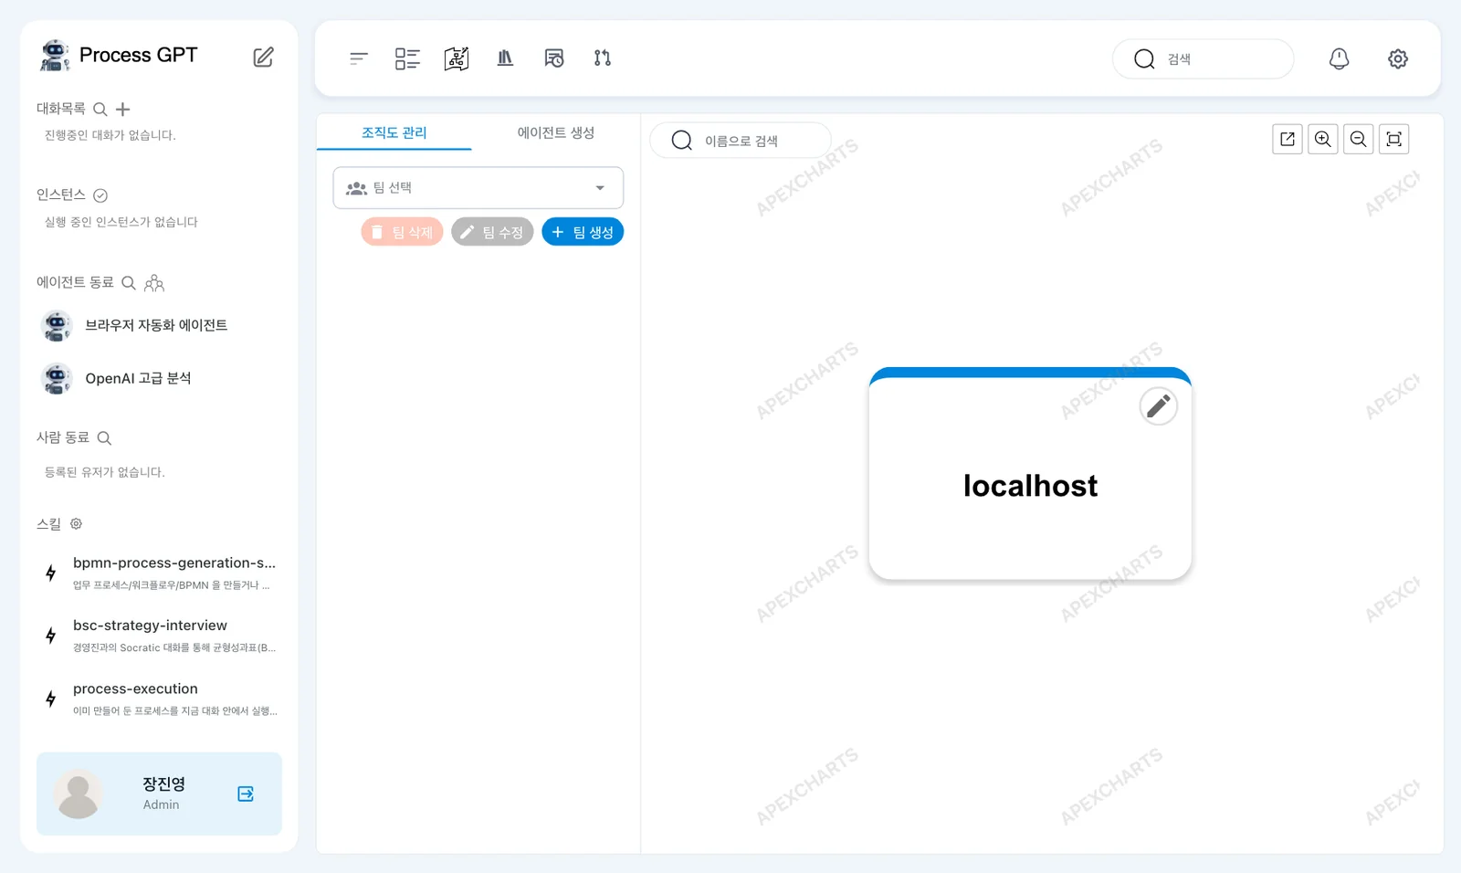Image resolution: width=1461 pixels, height=873 pixels.
Task: Open the bpmn-process-generation skill
Action: [159, 573]
